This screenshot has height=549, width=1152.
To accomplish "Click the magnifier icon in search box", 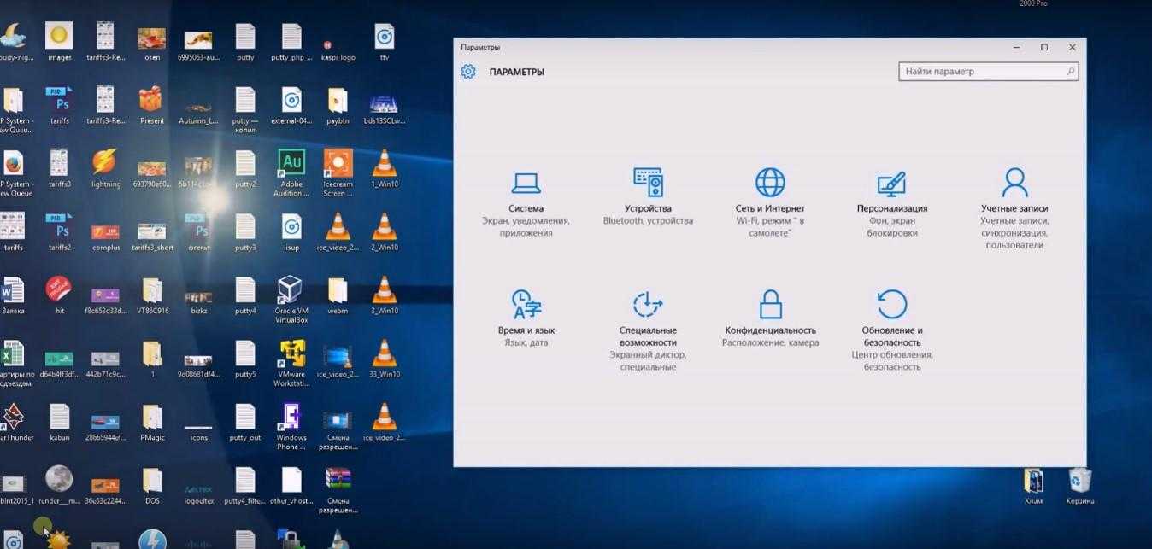I will (1070, 72).
